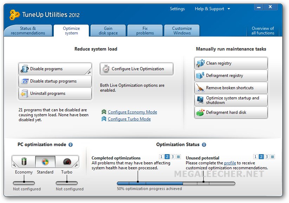Viewport: 289px width, 203px height.
Task: Switch to Economy optimization mode
Action: pyautogui.click(x=24, y=162)
